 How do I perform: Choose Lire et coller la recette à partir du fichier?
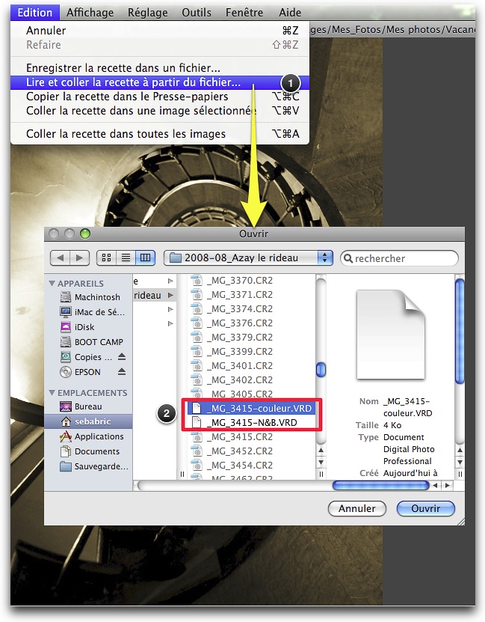[x=160, y=82]
